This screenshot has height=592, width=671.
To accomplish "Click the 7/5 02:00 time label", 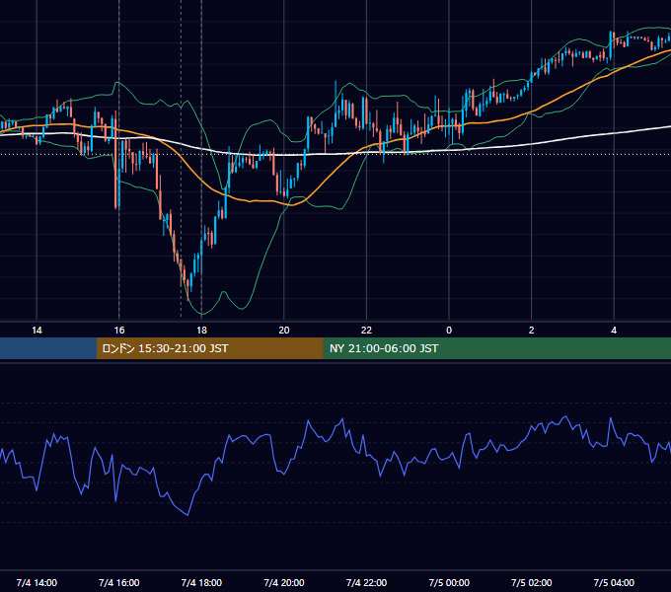I will pos(531,582).
